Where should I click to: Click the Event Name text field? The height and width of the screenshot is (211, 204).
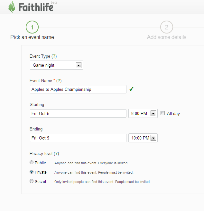click(78, 89)
